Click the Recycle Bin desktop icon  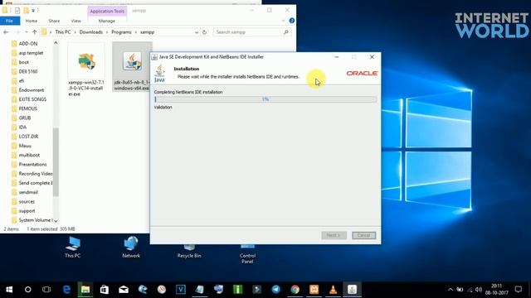[189, 251]
